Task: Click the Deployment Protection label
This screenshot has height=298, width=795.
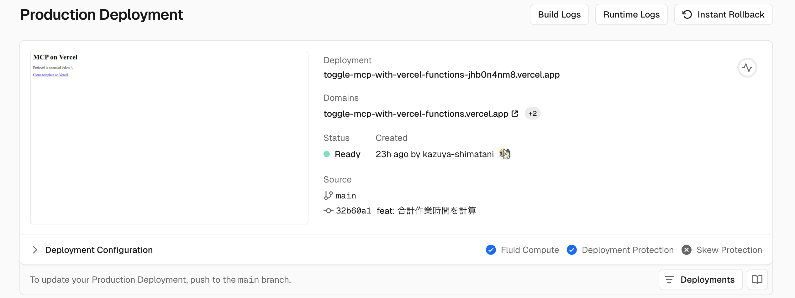Action: [x=628, y=250]
